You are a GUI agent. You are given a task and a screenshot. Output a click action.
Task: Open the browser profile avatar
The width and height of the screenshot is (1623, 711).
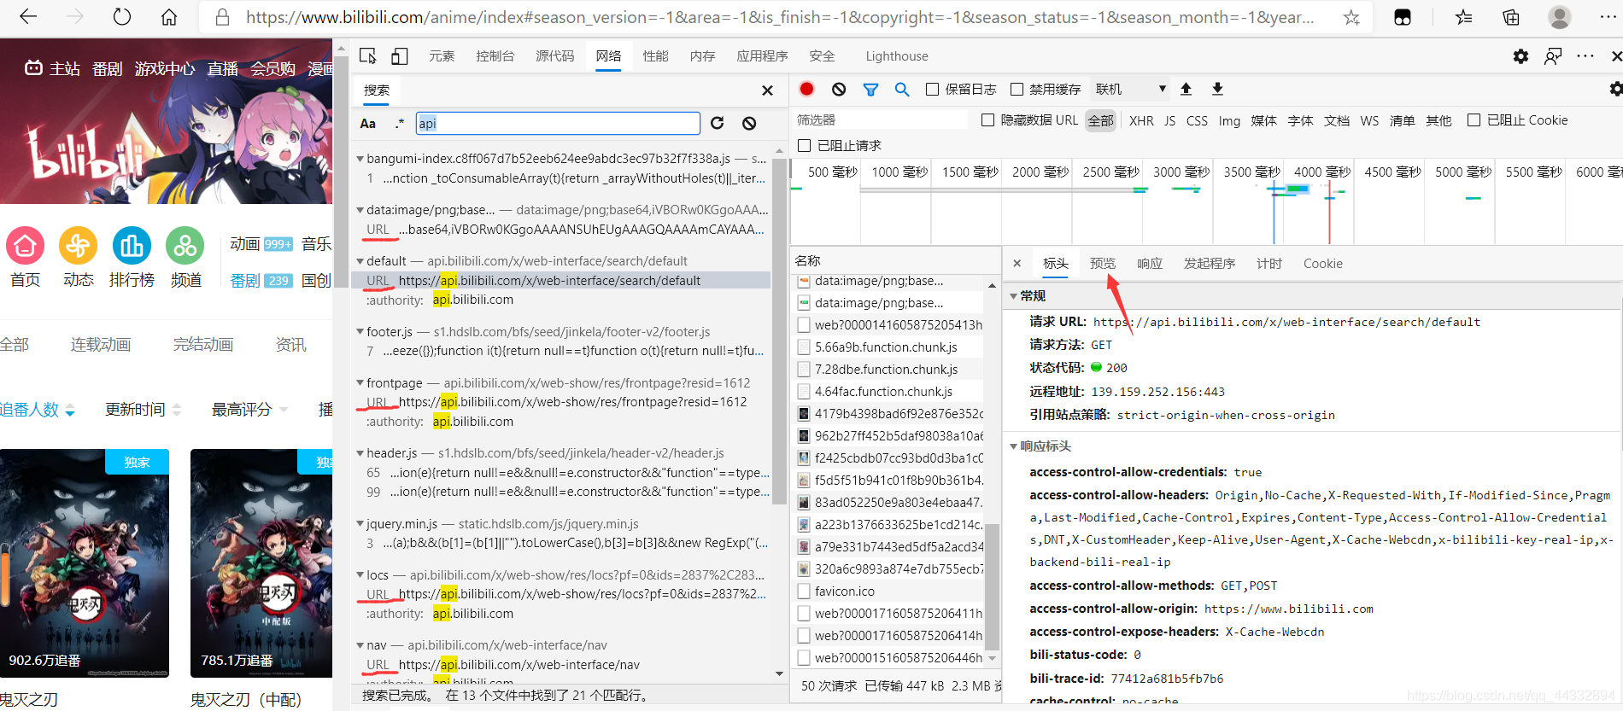coord(1560,17)
